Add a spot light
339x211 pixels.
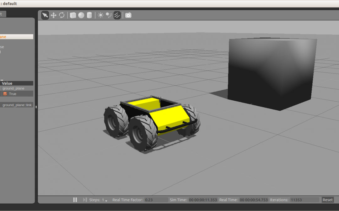[x=109, y=15]
